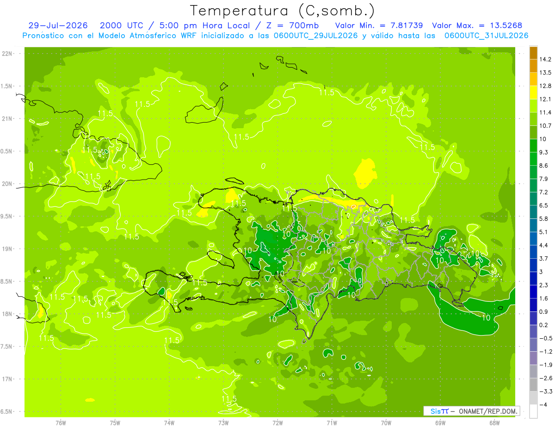555x429 pixels.
Task: Click the "Valor Min. = 7.81739" value
Action: tap(379, 25)
